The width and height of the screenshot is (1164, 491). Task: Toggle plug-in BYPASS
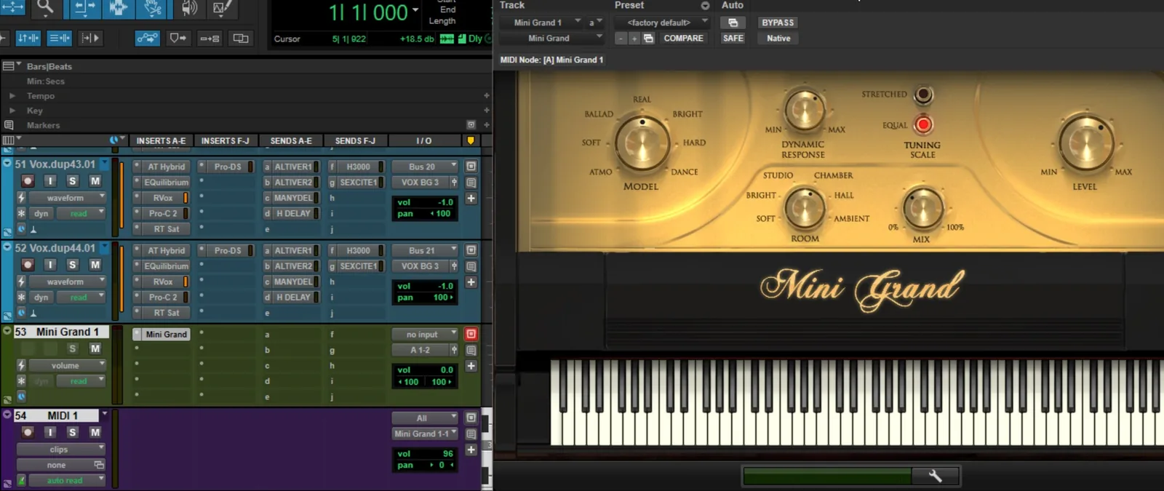click(778, 23)
